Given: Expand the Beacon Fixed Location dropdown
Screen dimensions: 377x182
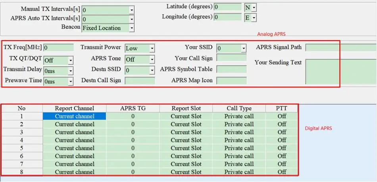Looking at the screenshot, I should point(131,28).
